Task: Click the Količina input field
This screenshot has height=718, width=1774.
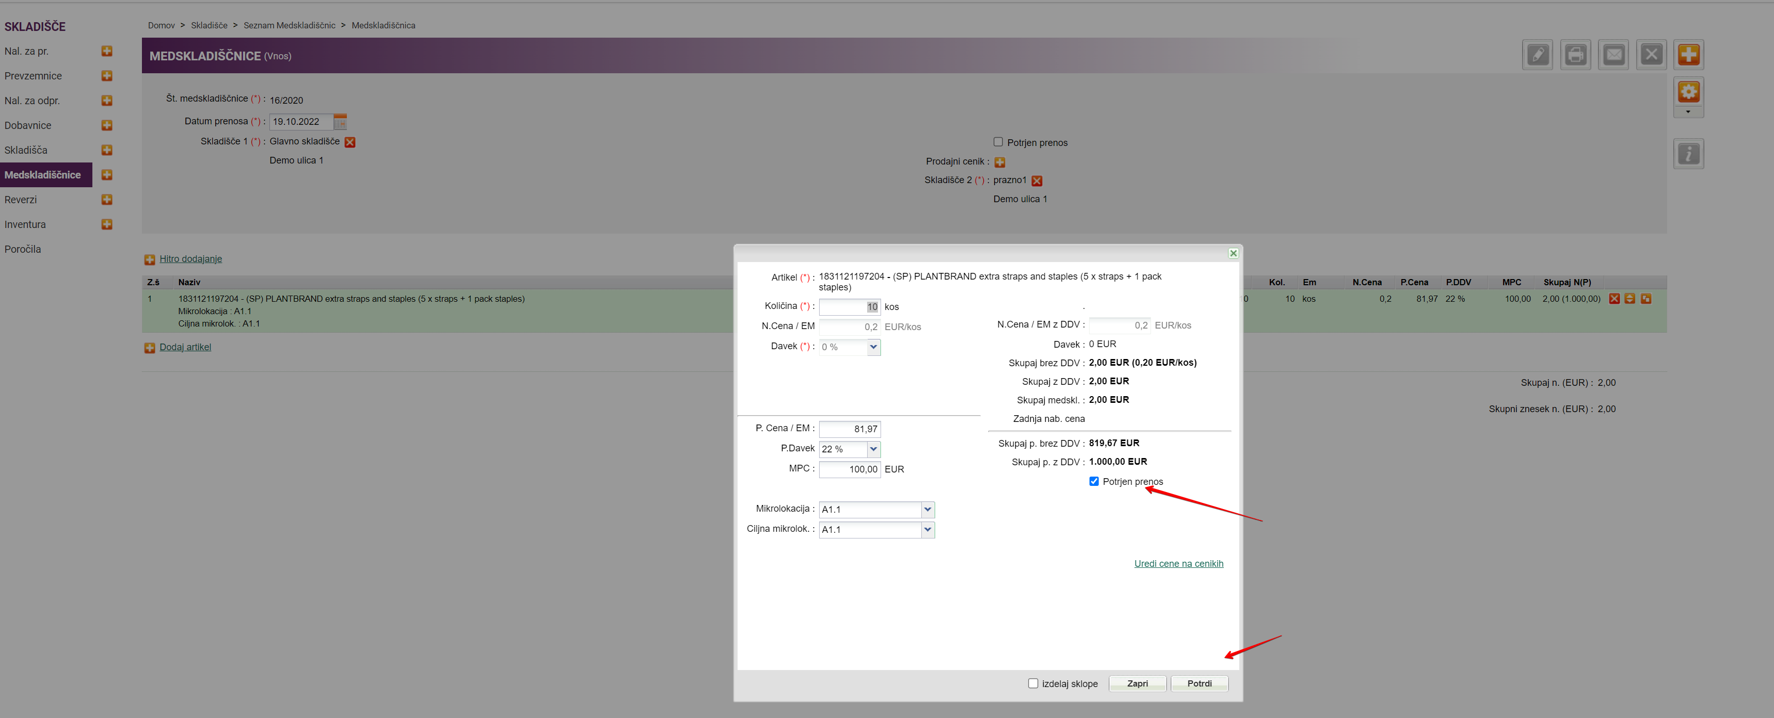Action: pyautogui.click(x=849, y=307)
